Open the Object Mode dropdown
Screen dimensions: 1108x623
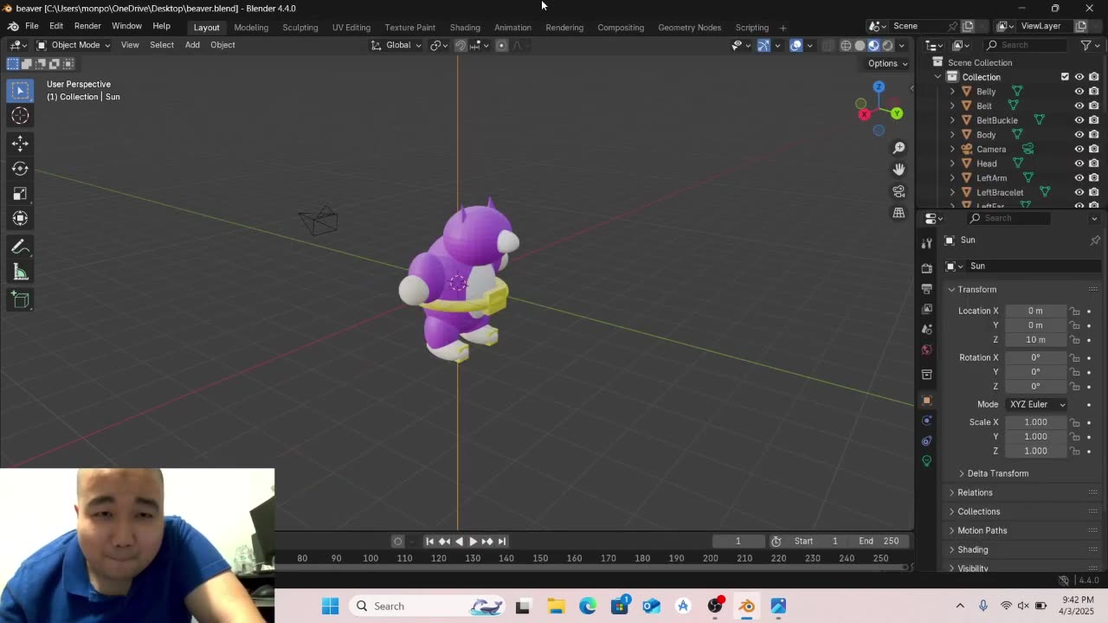point(74,45)
